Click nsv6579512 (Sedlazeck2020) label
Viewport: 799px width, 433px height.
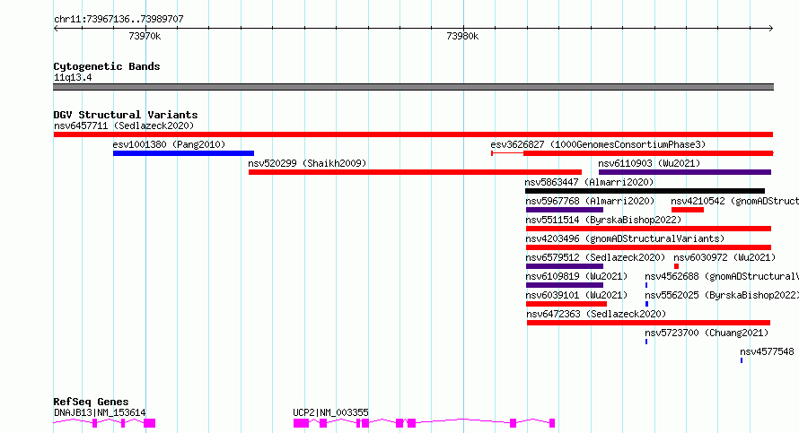[x=596, y=257]
